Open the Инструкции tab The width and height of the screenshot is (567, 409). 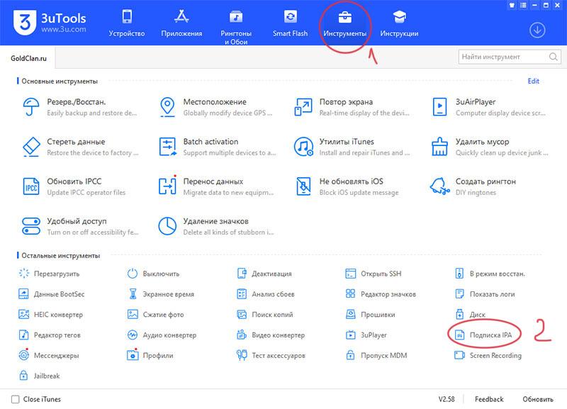pyautogui.click(x=399, y=23)
